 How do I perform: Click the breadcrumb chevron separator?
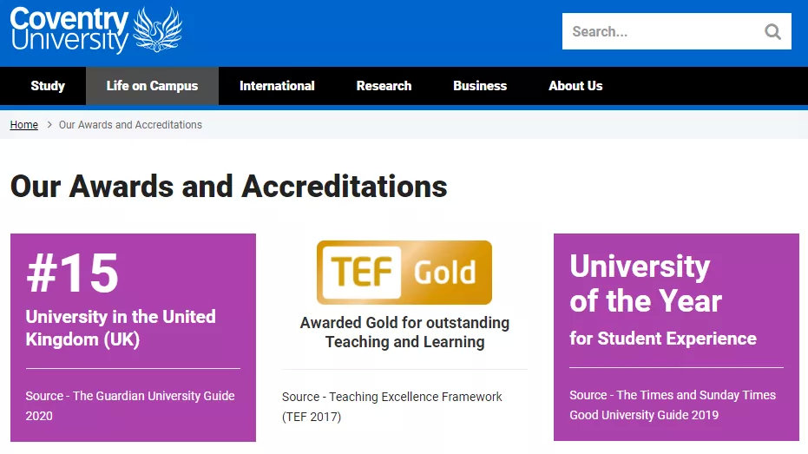[x=49, y=125]
